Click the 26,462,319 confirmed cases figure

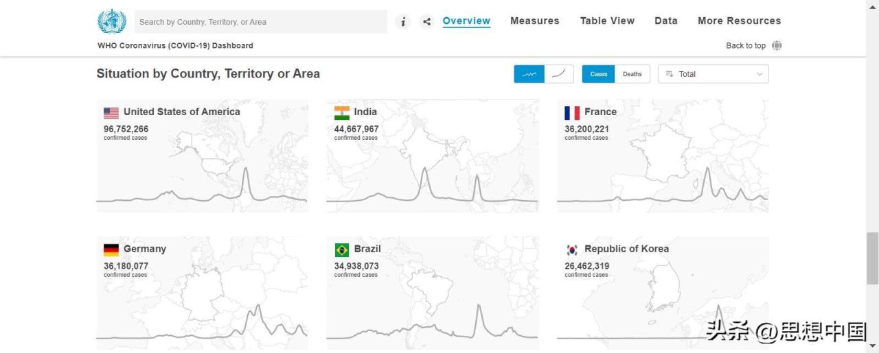[587, 266]
